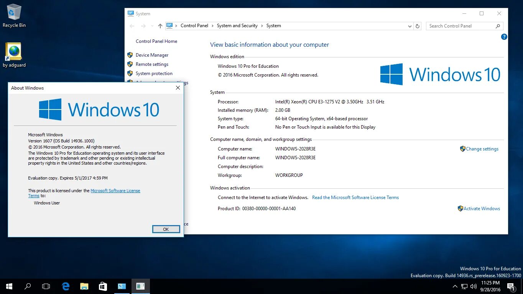The width and height of the screenshot is (523, 294).
Task: Show hidden system tray icons
Action: click(x=455, y=286)
